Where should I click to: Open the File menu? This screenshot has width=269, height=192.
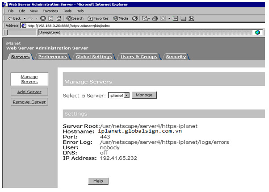[x=11, y=11]
